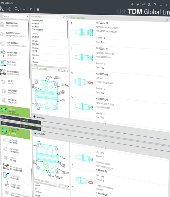Edit Bill of Materials with its pencil icon
This screenshot has width=170, height=197.
pyautogui.click(x=167, y=20)
